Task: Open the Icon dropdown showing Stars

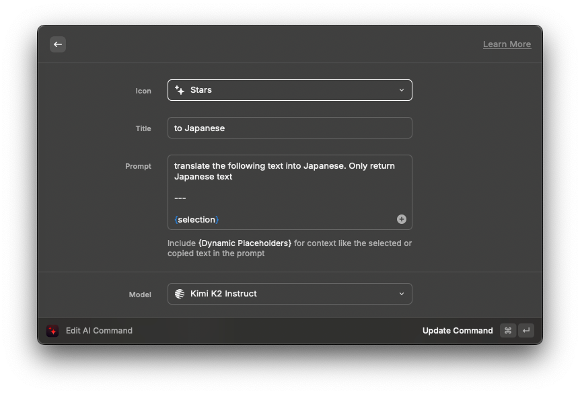Action: tap(289, 90)
